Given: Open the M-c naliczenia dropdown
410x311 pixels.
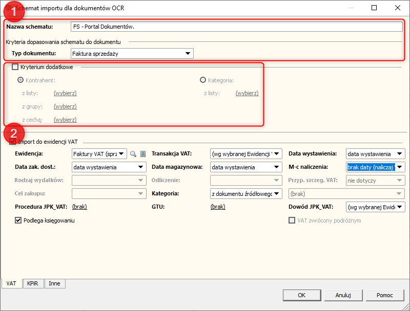Looking at the screenshot, I should click(x=376, y=167).
